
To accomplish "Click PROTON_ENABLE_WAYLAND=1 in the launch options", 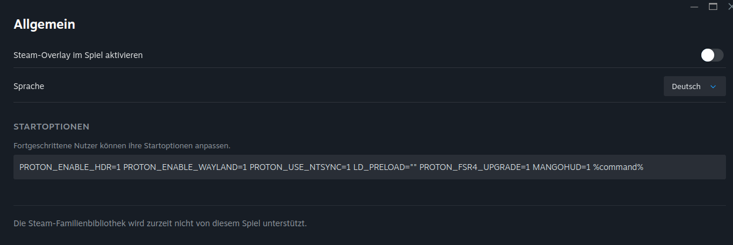I will click(185, 167).
